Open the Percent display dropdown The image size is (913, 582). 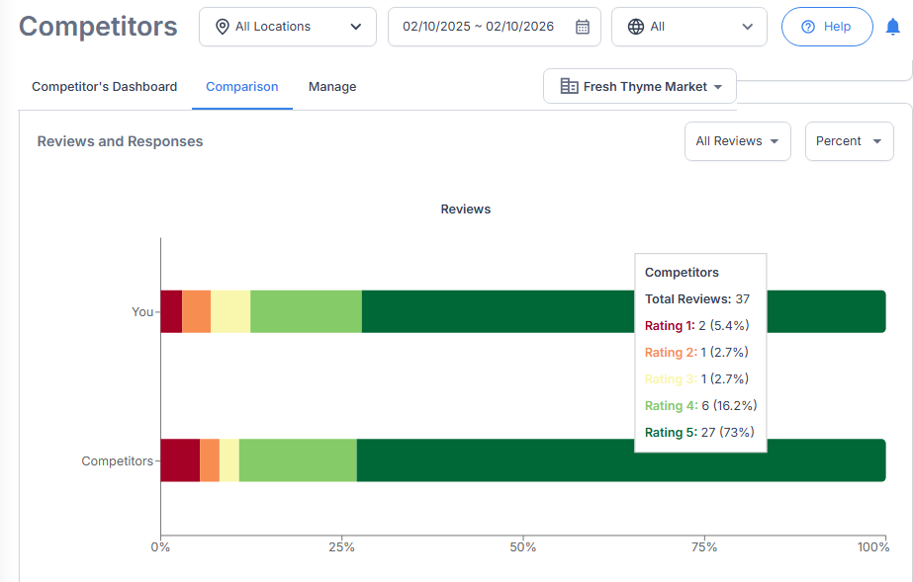[x=849, y=141]
